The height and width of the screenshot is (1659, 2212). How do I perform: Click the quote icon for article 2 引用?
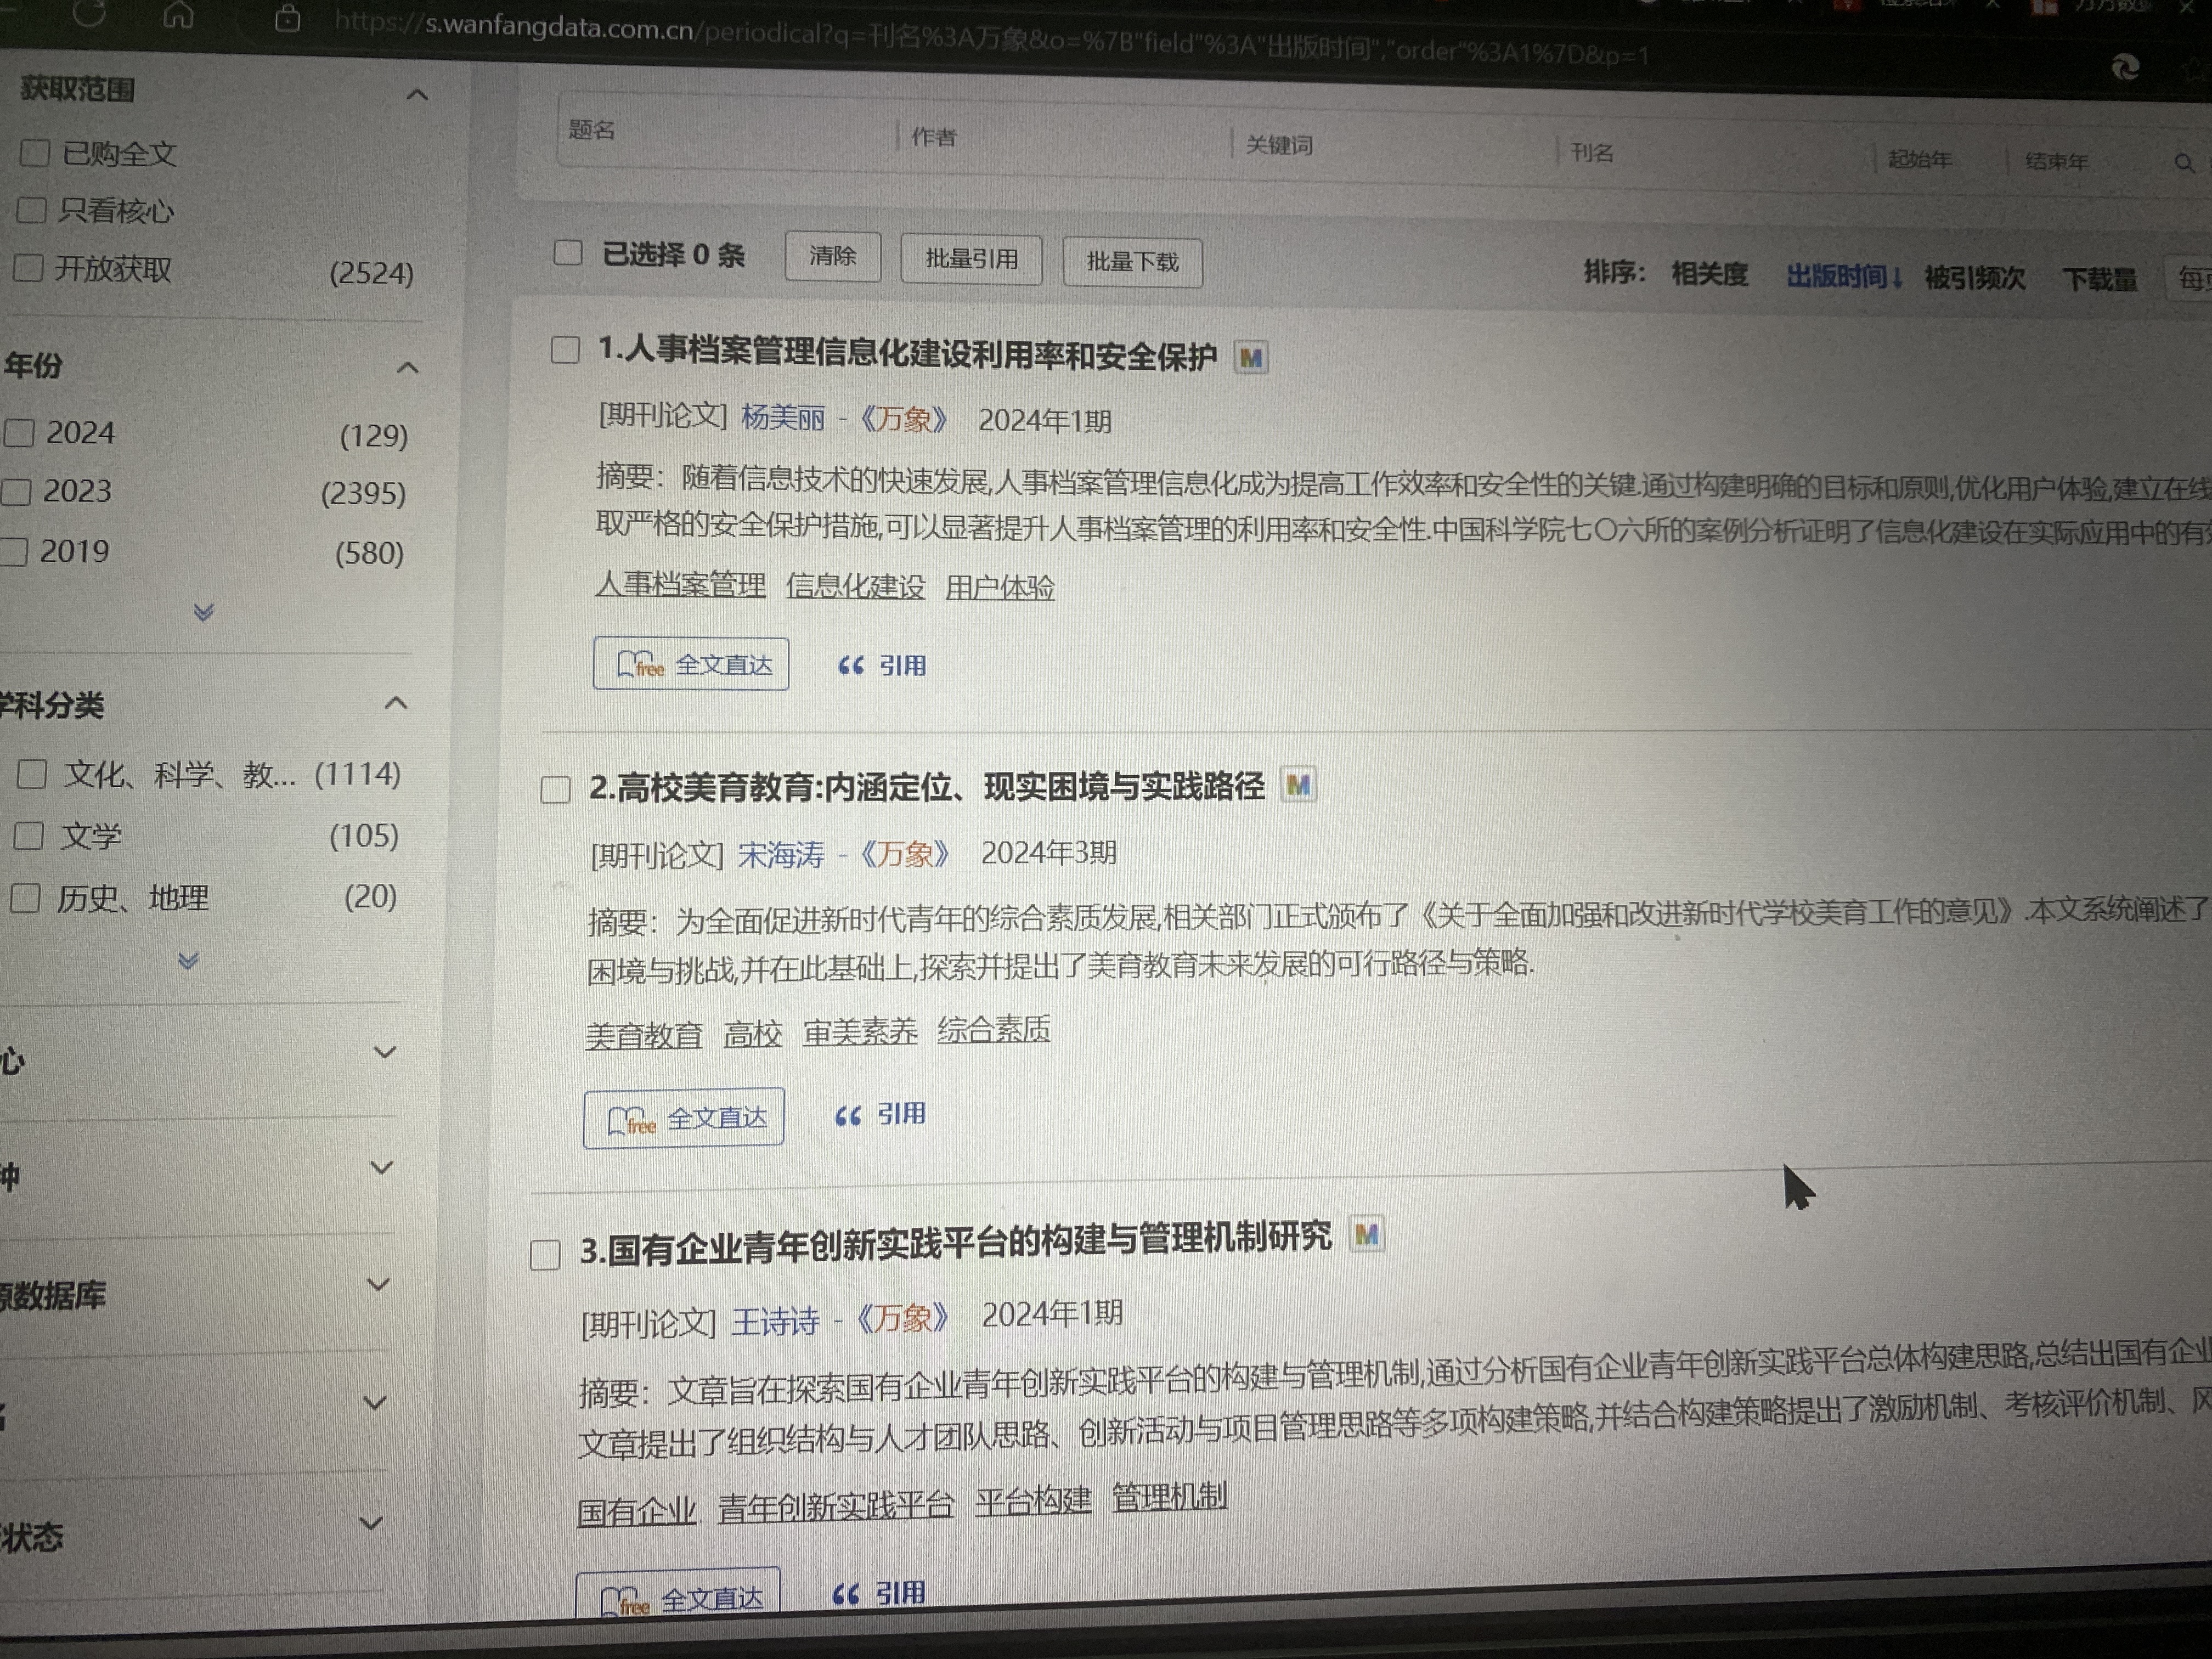point(848,1115)
